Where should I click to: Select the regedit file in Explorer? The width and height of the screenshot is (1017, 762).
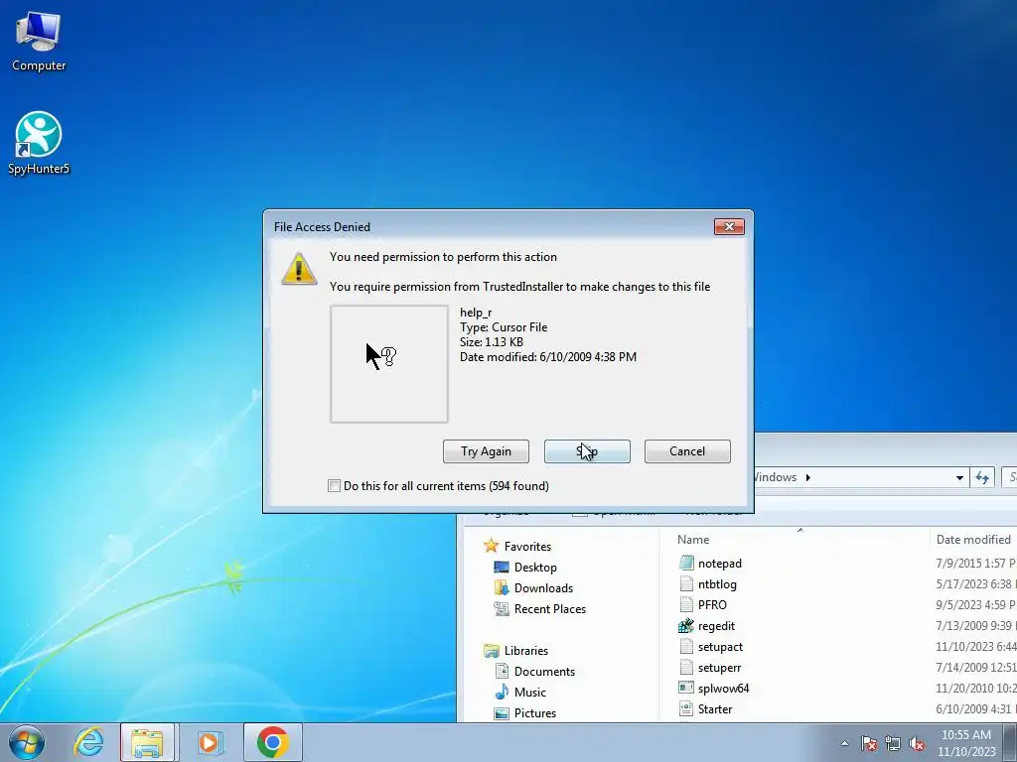[716, 626]
